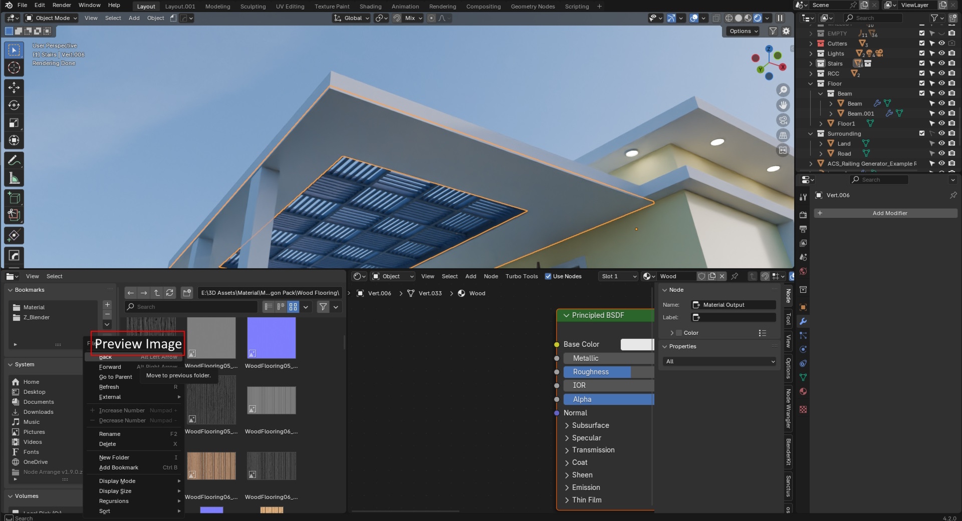This screenshot has width=962, height=521.
Task: Disable Road object in renders
Action: coord(951,154)
